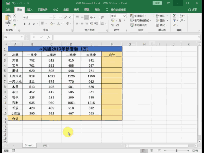
Task: Expand the formula bar chevron
Action: tap(199, 37)
